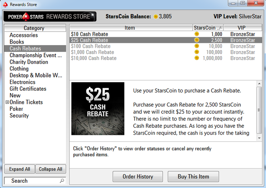The height and width of the screenshot is (188, 266).
Task: Select the $10 Cash Rebate item
Action: coord(166,34)
